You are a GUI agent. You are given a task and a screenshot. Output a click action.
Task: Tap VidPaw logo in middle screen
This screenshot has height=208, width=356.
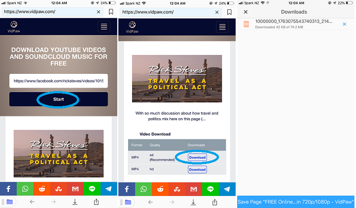pyautogui.click(x=132, y=27)
